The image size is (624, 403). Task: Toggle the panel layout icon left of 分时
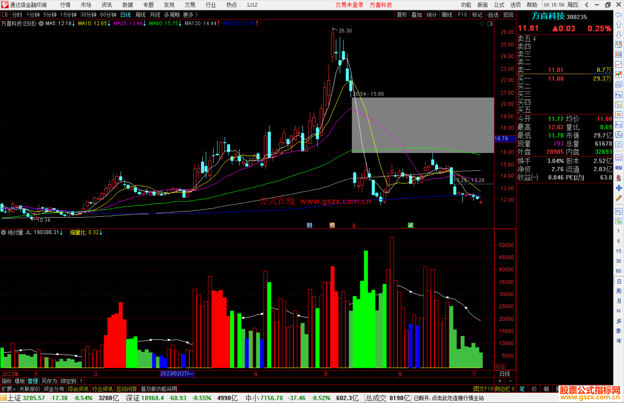(x=5, y=15)
